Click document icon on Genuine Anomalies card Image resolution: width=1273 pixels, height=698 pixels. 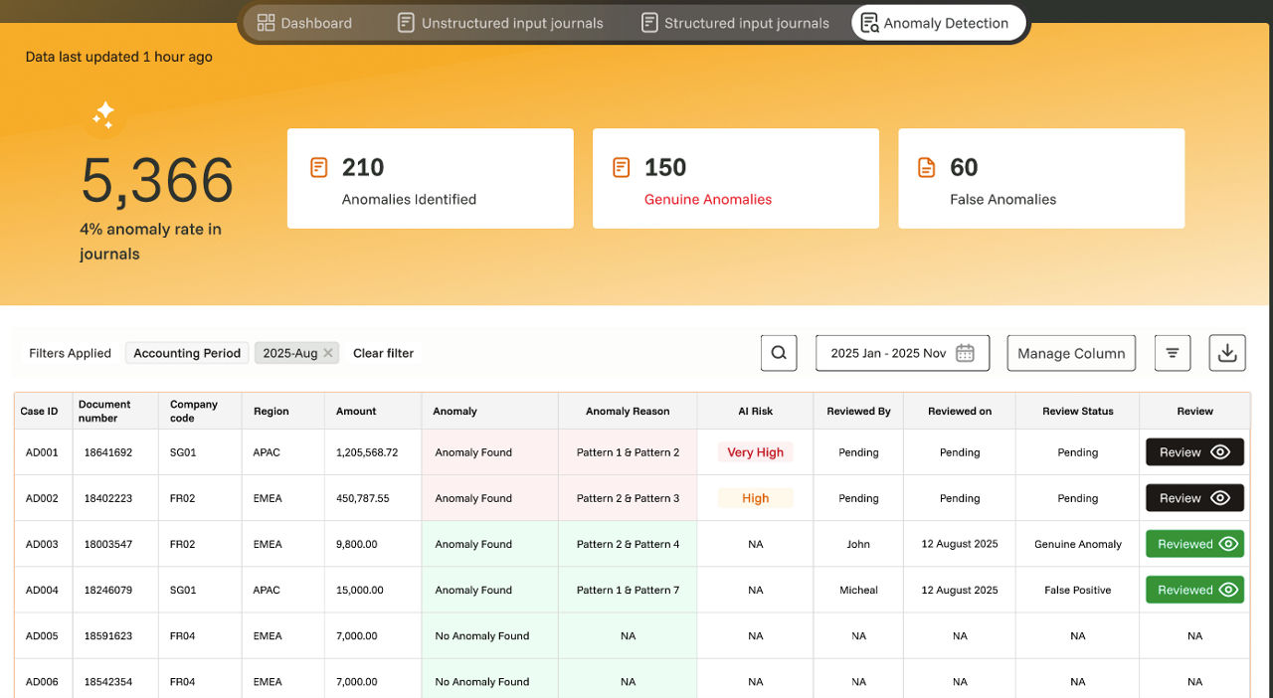click(x=622, y=167)
